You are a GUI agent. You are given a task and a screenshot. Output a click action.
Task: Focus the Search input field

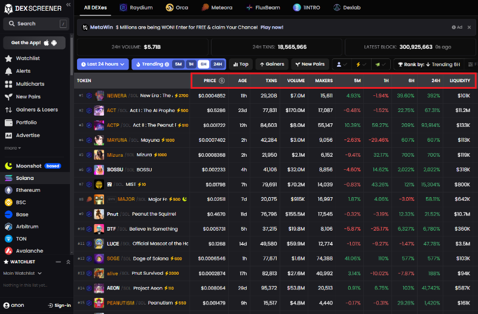36,24
